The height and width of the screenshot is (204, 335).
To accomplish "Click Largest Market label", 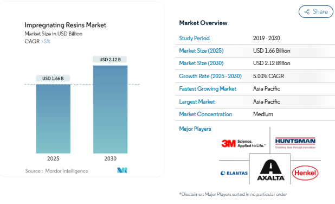I will pos(197,101).
